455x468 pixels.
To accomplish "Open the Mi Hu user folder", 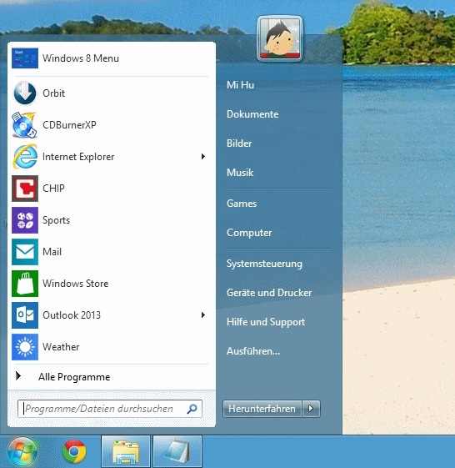I will point(240,85).
